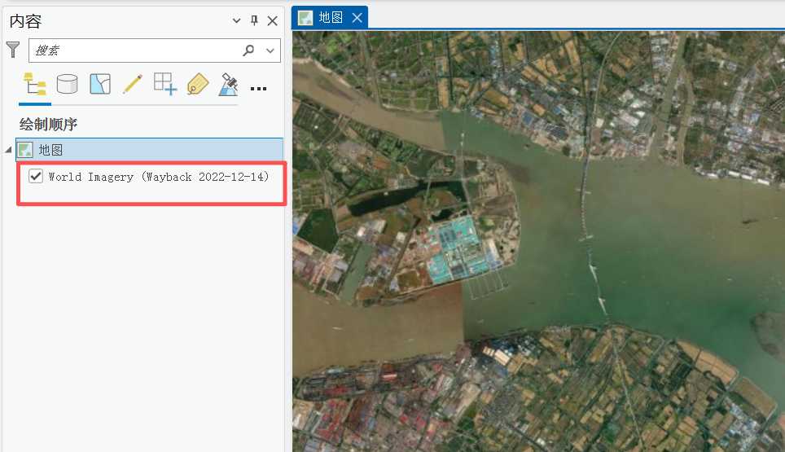Viewport: 785px width, 452px height.
Task: Choose List By Labeling tag icon
Action: 197,84
